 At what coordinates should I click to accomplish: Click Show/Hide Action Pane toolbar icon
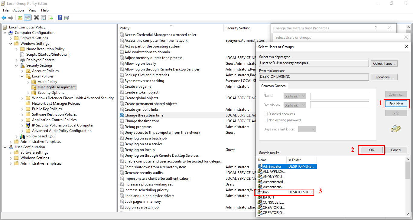(x=67, y=18)
